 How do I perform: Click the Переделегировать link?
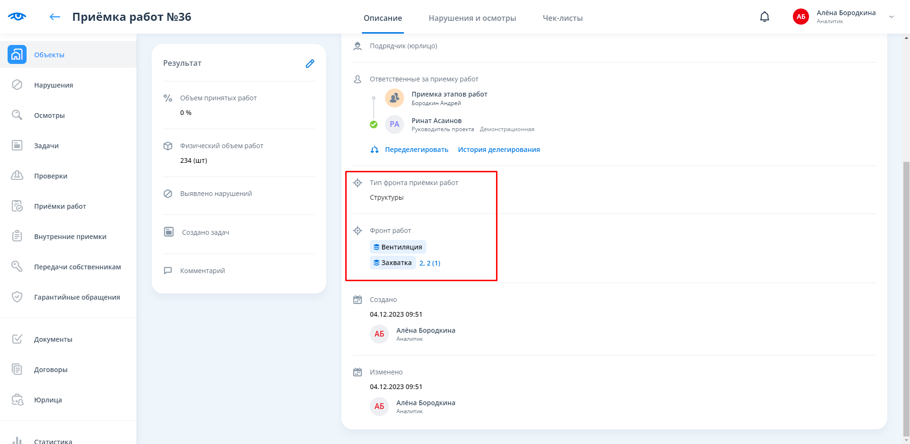(x=416, y=150)
